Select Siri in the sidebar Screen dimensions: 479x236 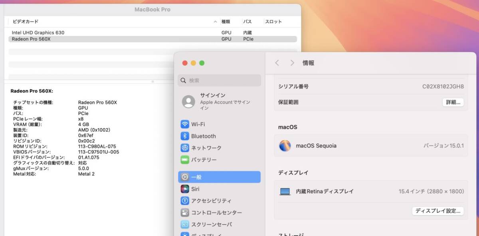coord(195,188)
